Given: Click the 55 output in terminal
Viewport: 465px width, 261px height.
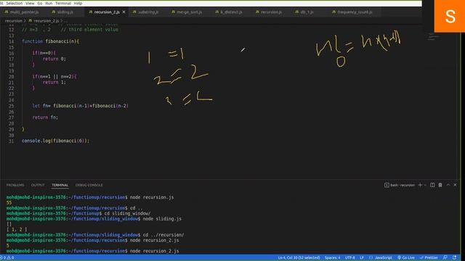Looking at the screenshot, I should [x=9, y=203].
